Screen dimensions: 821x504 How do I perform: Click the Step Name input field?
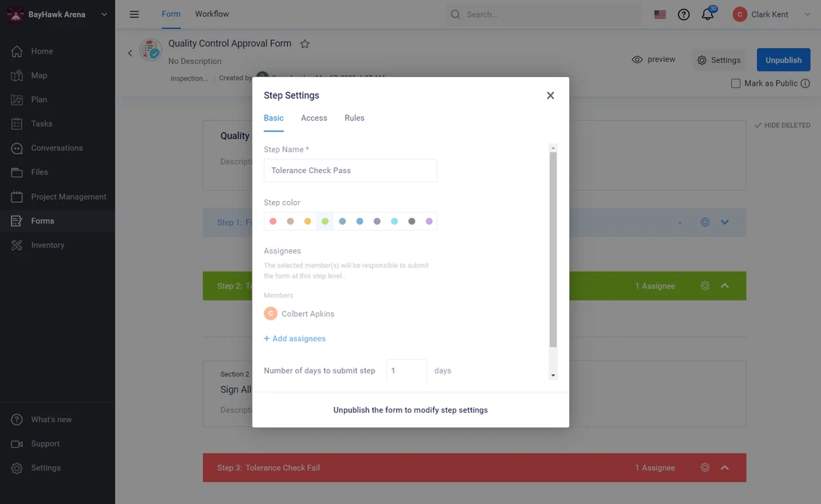tap(350, 171)
